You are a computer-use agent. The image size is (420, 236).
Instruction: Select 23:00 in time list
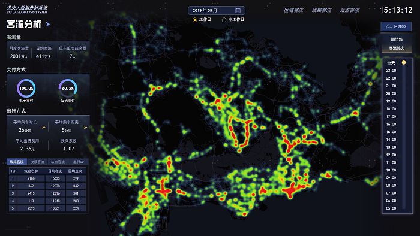point(391,71)
